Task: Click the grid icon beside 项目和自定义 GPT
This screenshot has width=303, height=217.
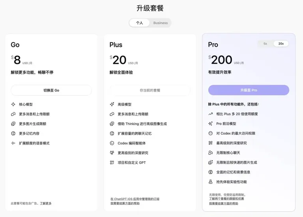Action: pos(112,162)
